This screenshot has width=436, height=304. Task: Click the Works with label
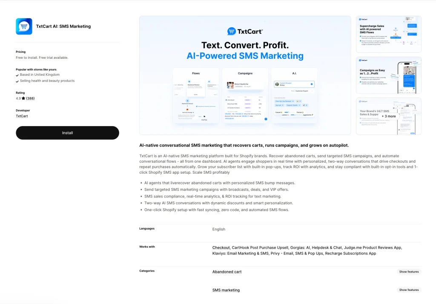(147, 247)
